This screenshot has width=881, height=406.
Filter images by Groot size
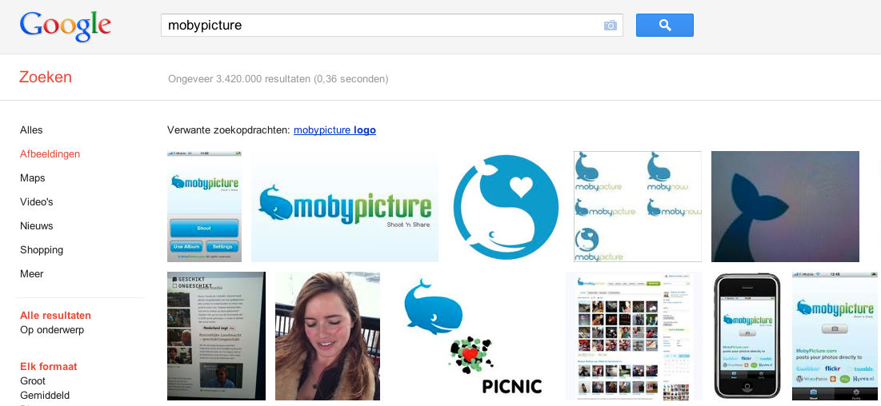(33, 381)
